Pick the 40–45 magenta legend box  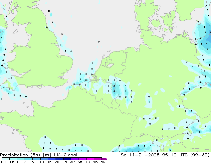pos(90,159)
